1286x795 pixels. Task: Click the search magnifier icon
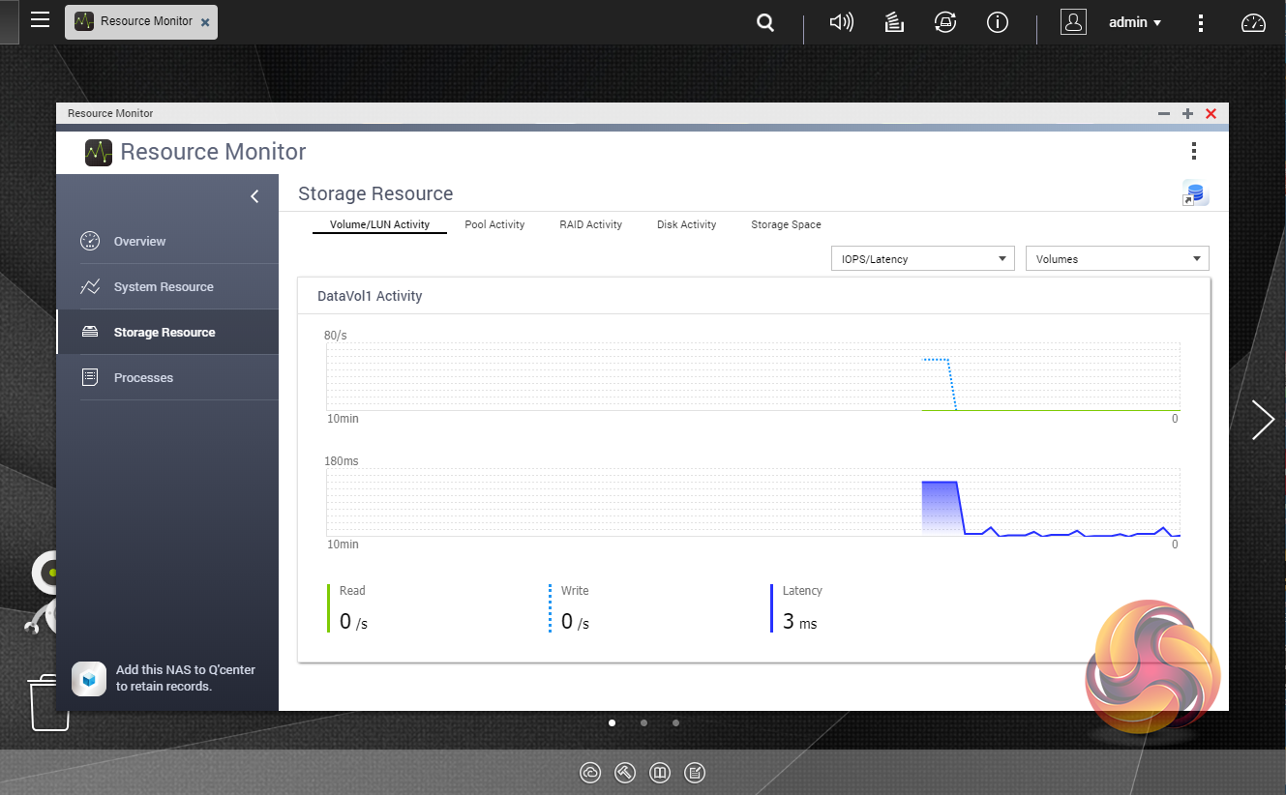tap(765, 22)
